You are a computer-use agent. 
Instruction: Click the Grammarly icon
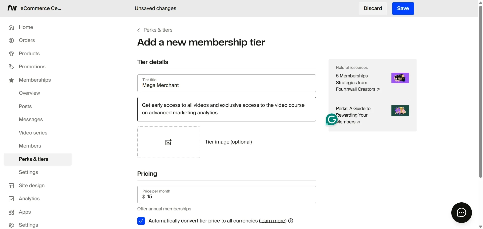click(332, 119)
